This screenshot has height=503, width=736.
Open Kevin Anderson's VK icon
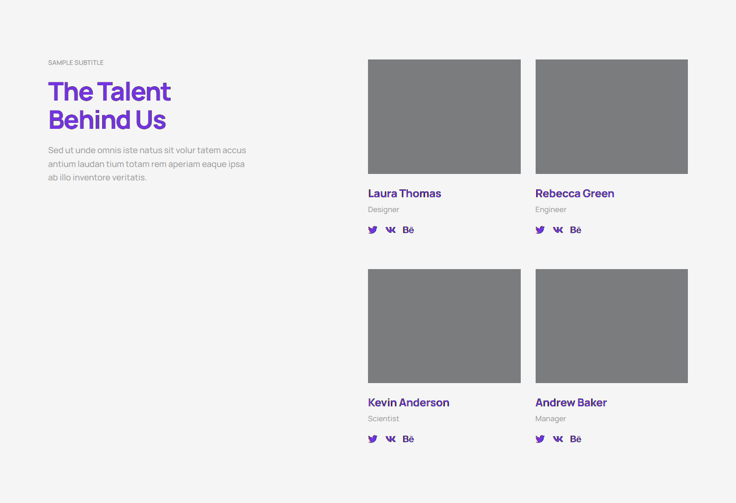[x=390, y=439]
